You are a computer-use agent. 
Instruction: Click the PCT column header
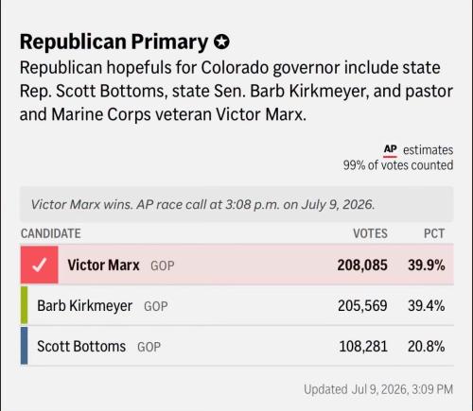(x=434, y=233)
